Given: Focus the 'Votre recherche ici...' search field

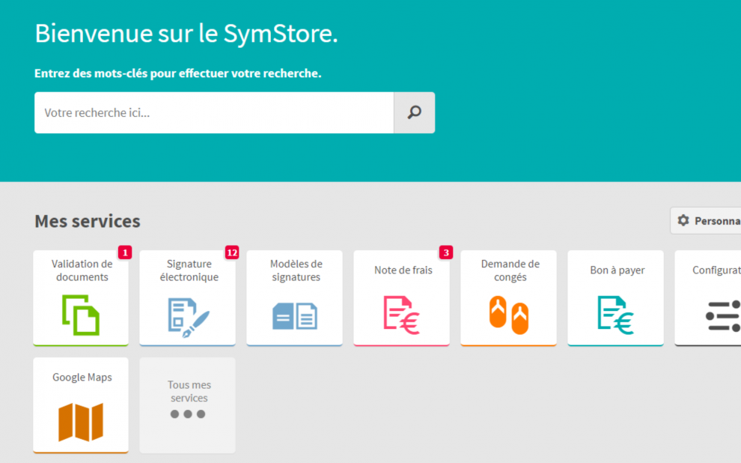Looking at the screenshot, I should click(214, 112).
